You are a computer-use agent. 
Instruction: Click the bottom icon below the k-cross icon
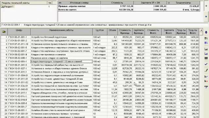206,87
